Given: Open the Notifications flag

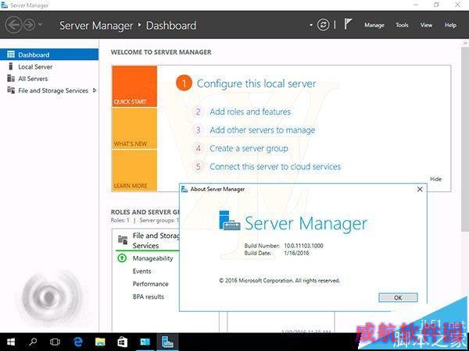Looking at the screenshot, I should [x=348, y=24].
